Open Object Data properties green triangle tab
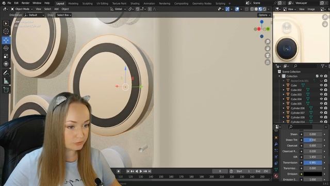The image size is (330, 186). tap(276, 169)
